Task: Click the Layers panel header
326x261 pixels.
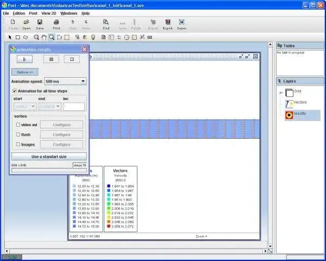Action: coord(300,81)
